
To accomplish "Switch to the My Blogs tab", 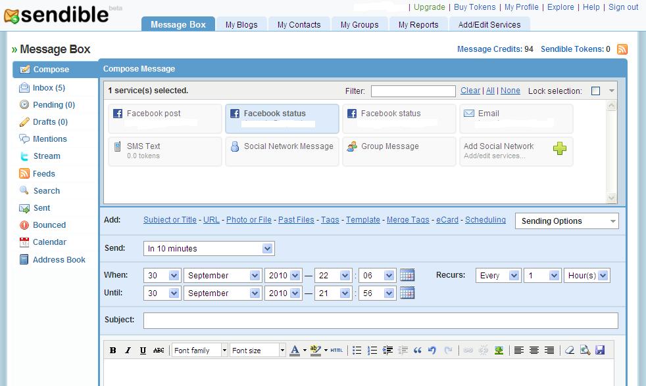I will click(x=241, y=24).
